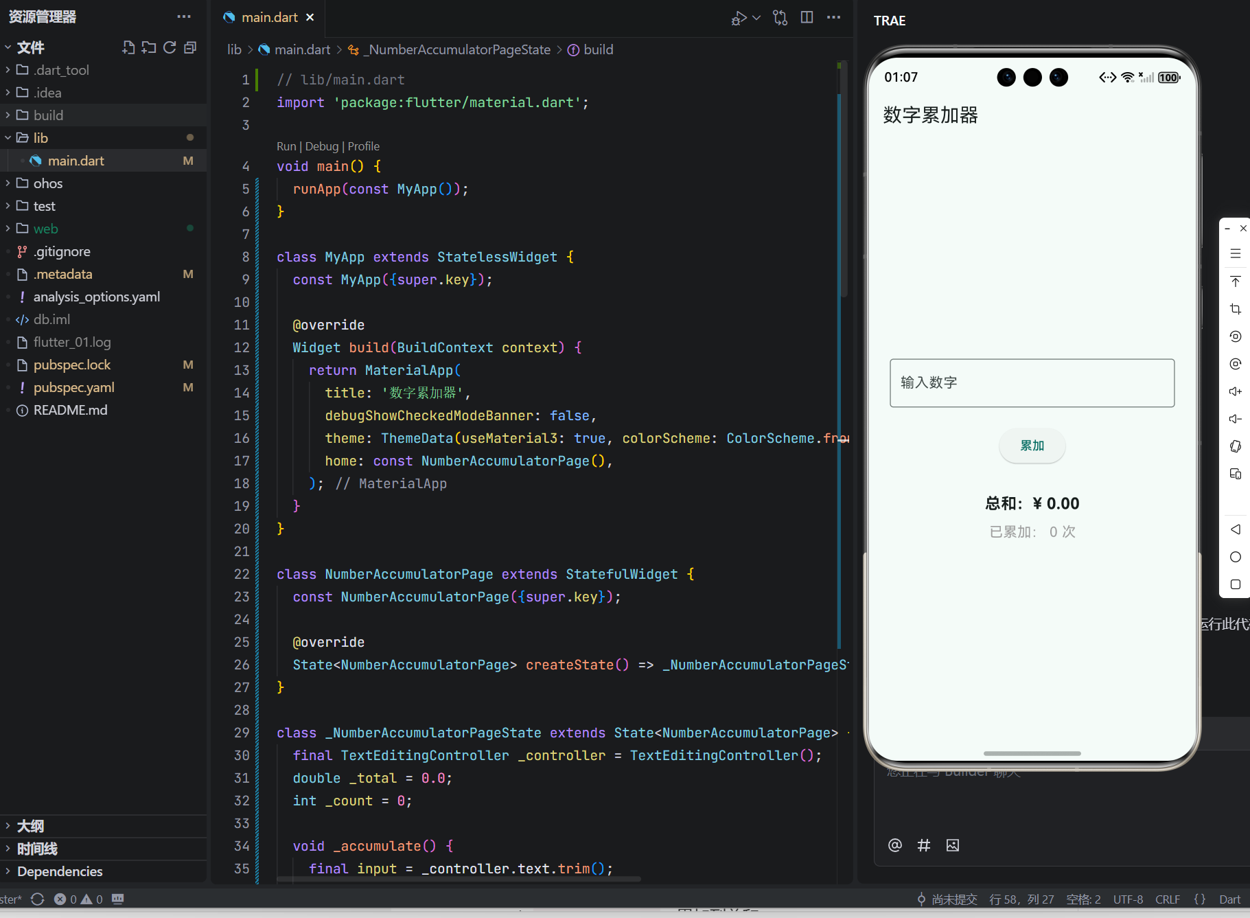The image size is (1250, 918).
Task: Click the @ mention icon in chat
Action: 895,845
